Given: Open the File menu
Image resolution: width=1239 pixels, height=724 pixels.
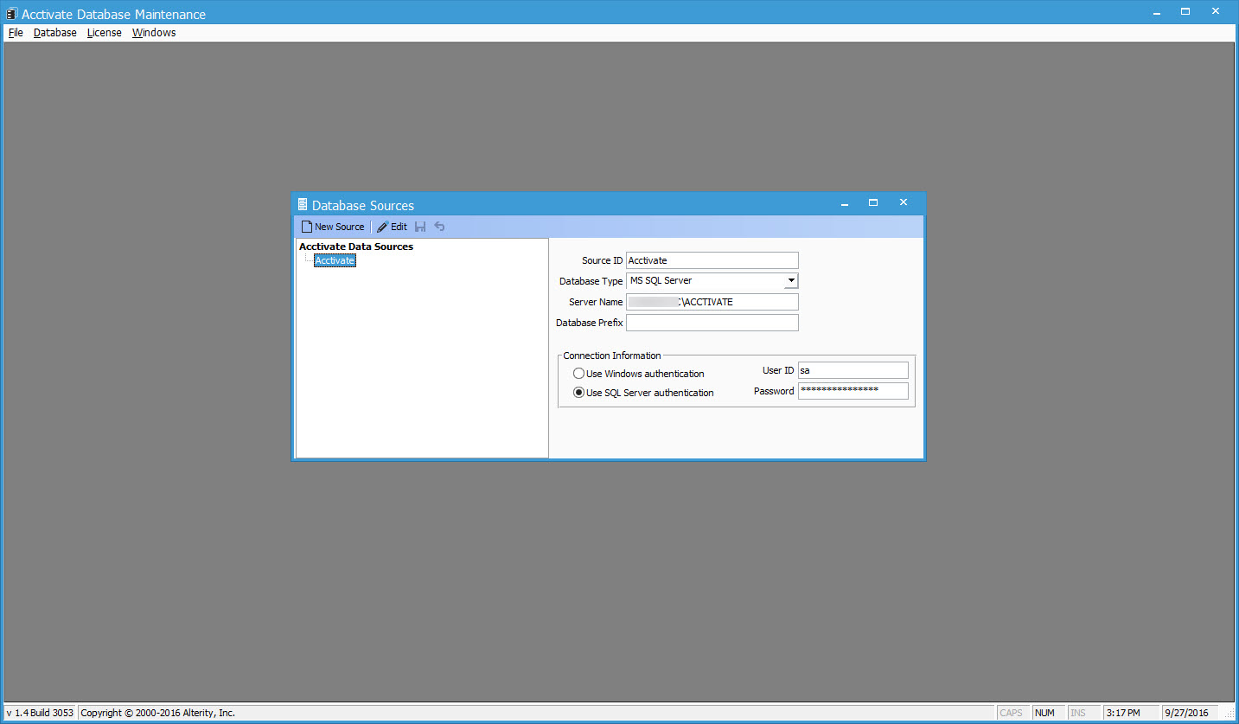Looking at the screenshot, I should click(x=16, y=33).
